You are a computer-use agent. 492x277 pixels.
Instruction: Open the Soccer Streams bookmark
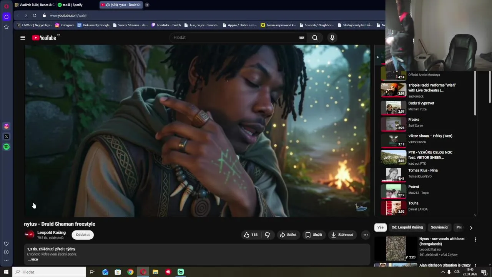130,25
